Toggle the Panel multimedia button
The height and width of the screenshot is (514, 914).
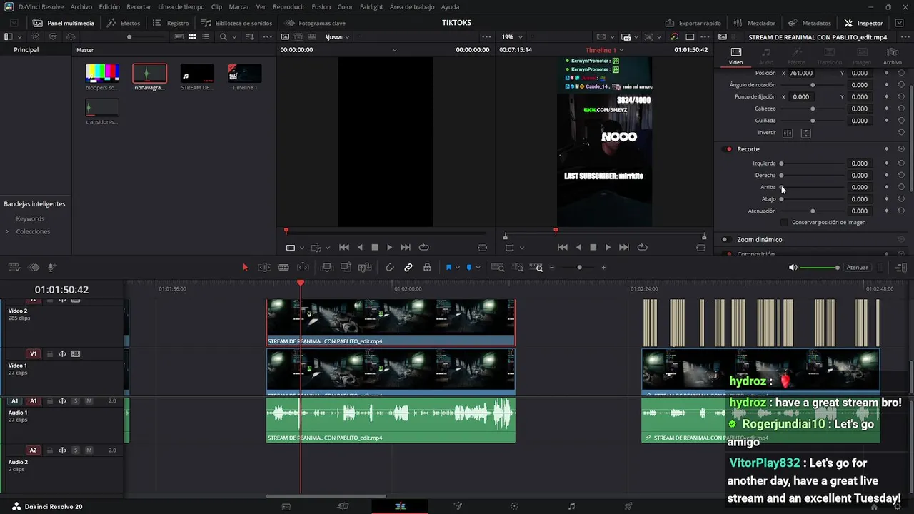point(64,23)
